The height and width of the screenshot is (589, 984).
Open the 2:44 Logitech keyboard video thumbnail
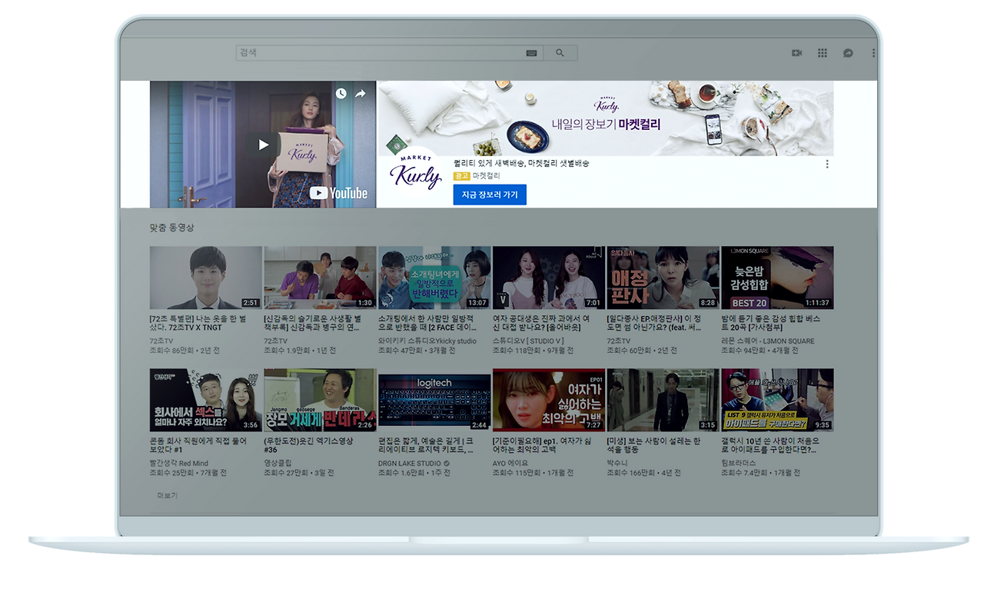click(x=434, y=400)
